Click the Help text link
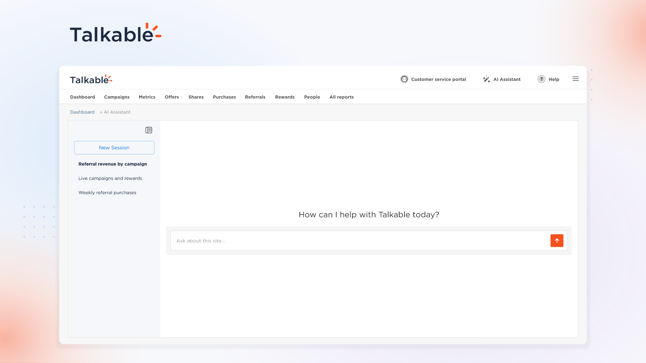646x363 pixels. coord(554,79)
